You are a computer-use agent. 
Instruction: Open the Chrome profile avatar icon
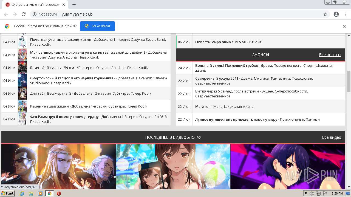point(336,14)
